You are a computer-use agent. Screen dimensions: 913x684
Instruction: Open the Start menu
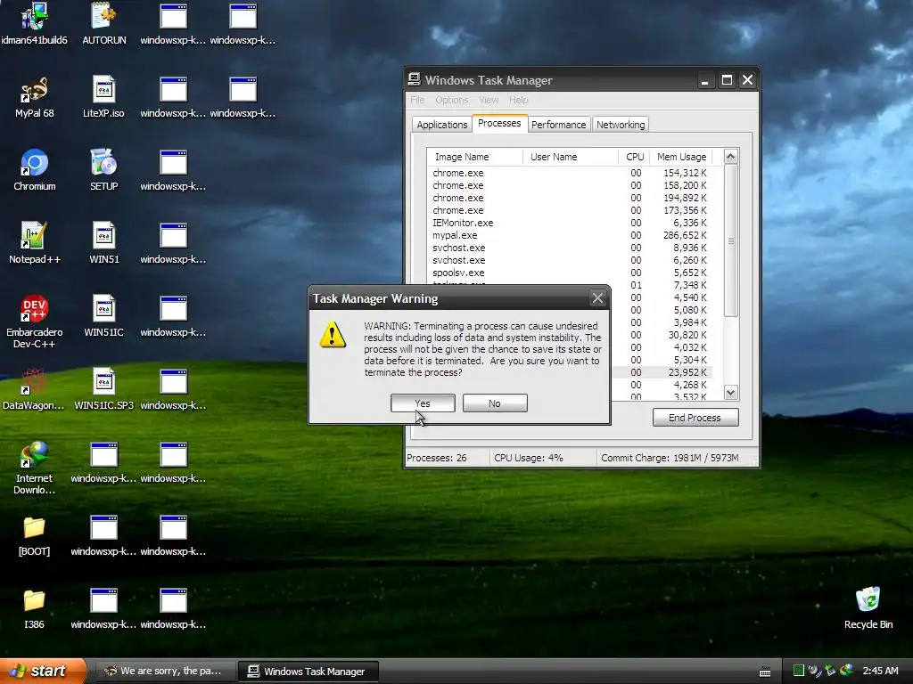pos(42,671)
